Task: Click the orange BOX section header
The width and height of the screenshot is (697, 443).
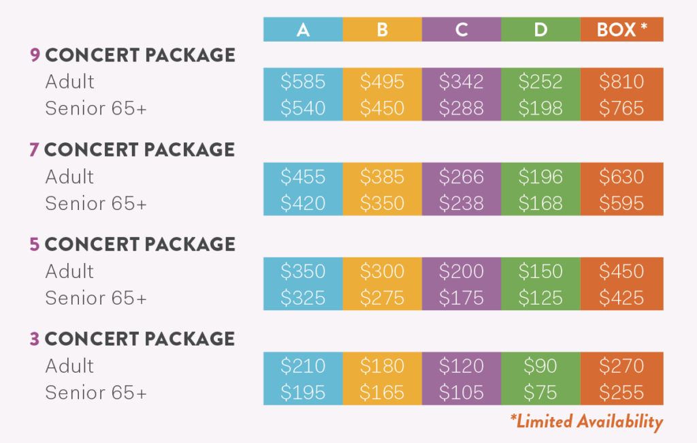Action: pyautogui.click(x=622, y=29)
